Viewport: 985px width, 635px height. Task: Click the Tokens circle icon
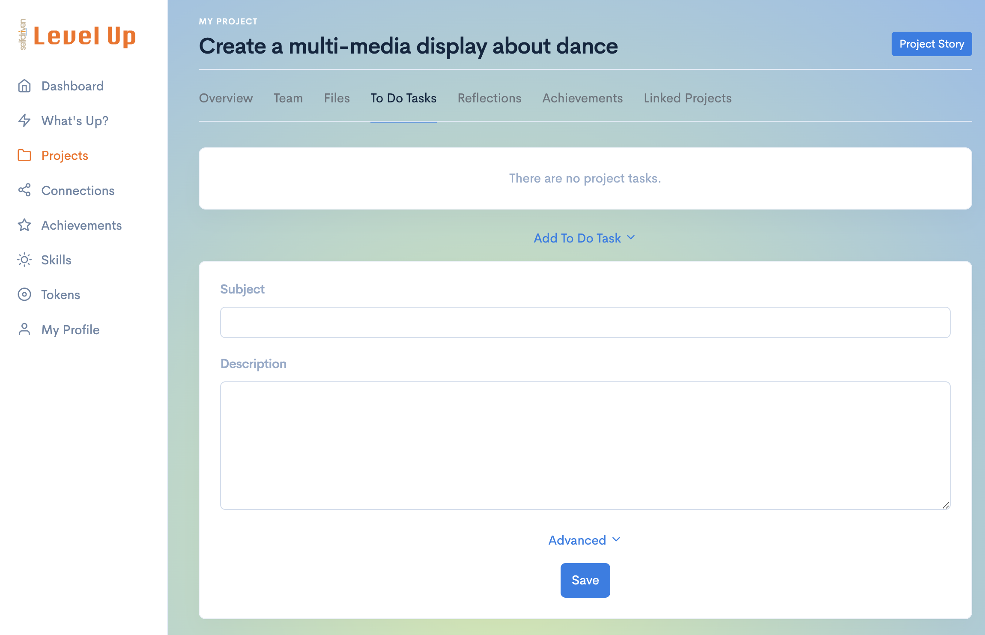click(24, 295)
